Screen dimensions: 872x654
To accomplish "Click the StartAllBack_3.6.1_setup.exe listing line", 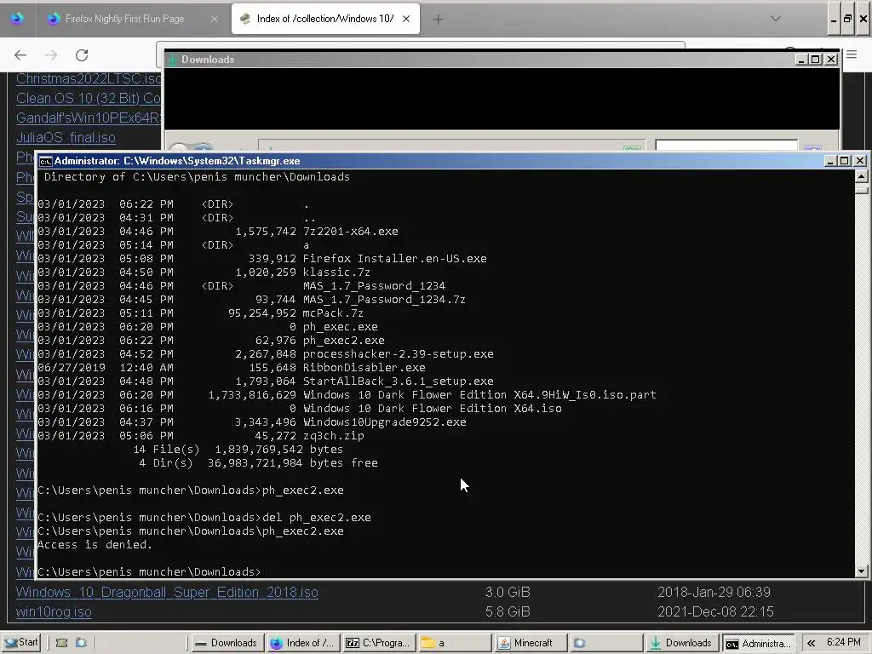I will (266, 381).
